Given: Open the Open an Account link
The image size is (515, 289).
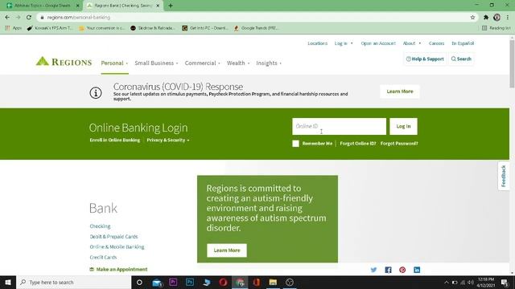Looking at the screenshot, I should pos(378,43).
